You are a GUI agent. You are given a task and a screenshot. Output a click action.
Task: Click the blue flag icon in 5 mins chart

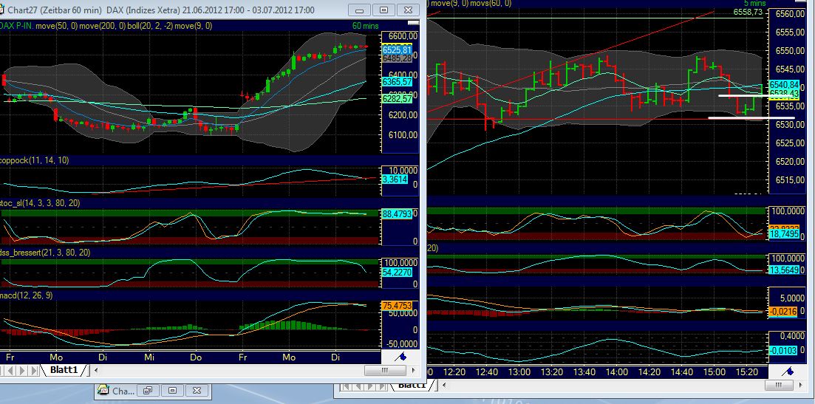coord(788,371)
